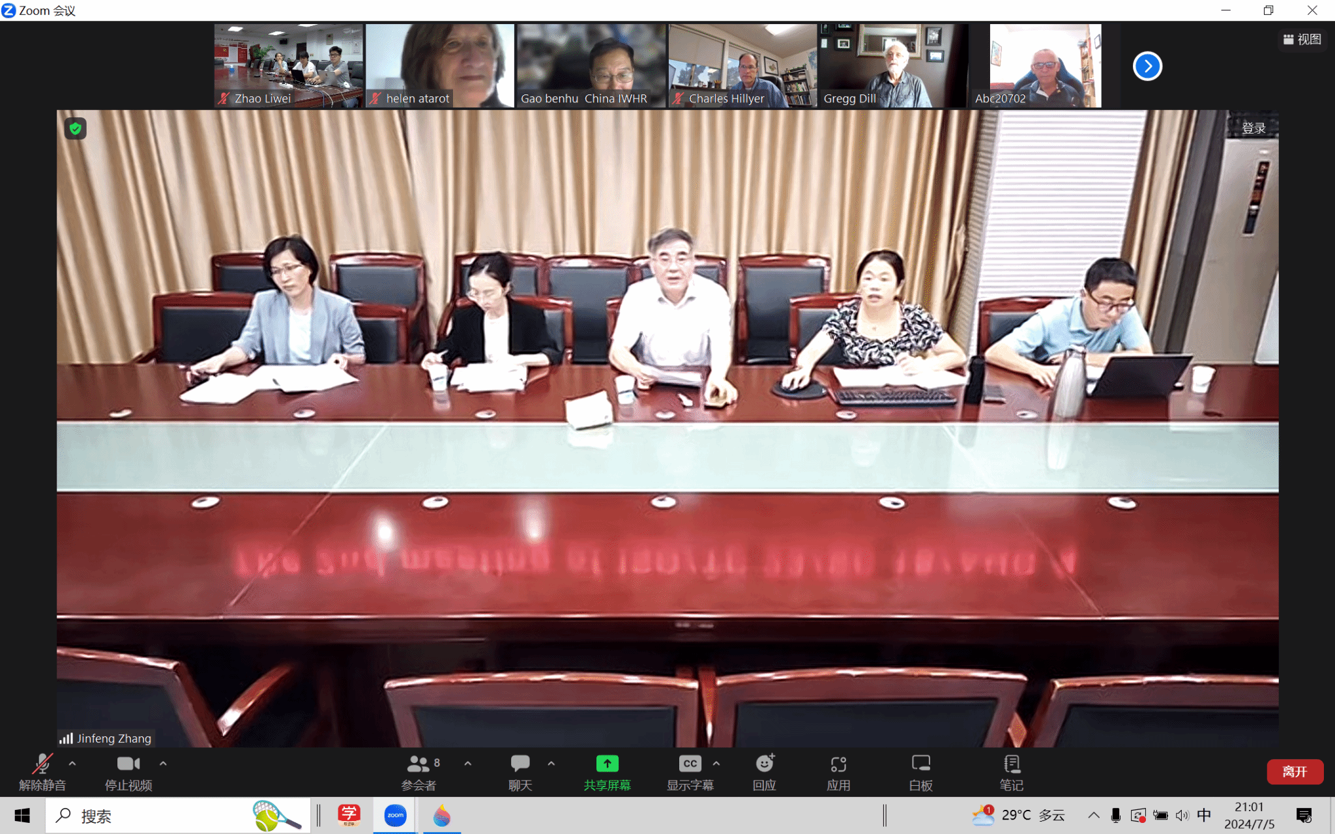Expand arrow next to 参会者 participants
This screenshot has width=1335, height=834.
[467, 763]
